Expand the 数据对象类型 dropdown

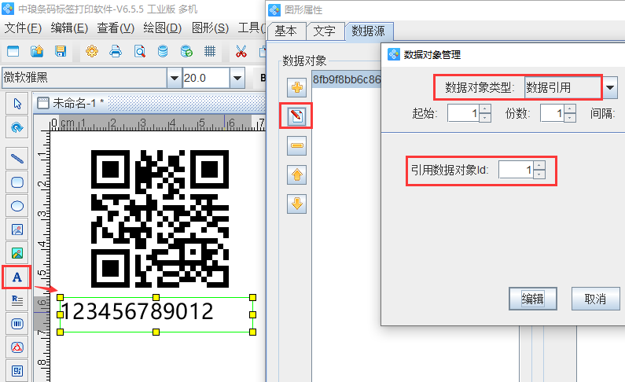(x=610, y=86)
